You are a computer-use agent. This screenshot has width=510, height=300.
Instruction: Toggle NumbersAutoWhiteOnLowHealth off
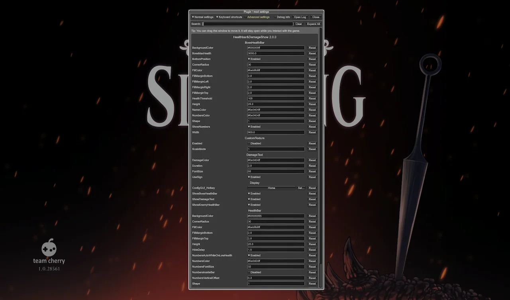254,255
